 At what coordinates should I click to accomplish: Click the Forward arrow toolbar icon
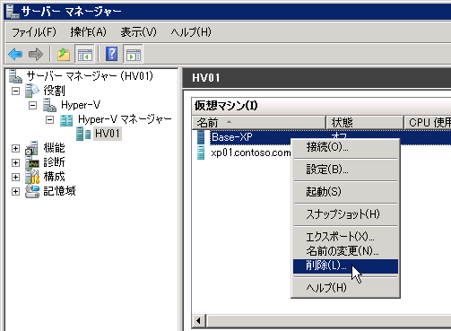coord(36,54)
